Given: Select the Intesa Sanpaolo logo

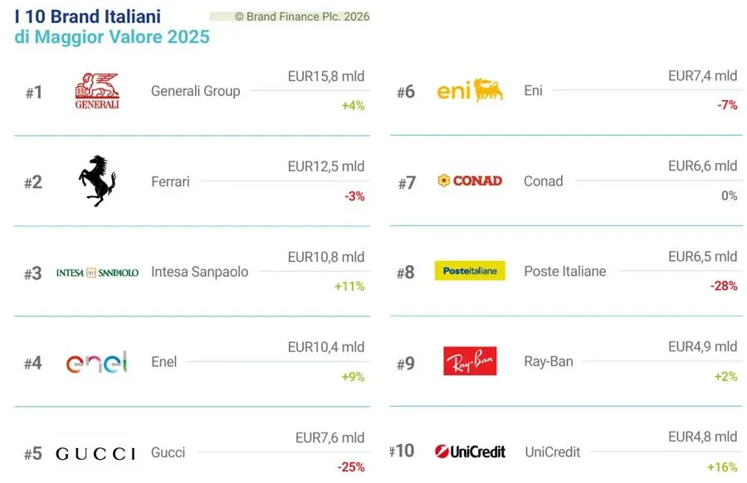Looking at the screenshot, I should [x=97, y=273].
